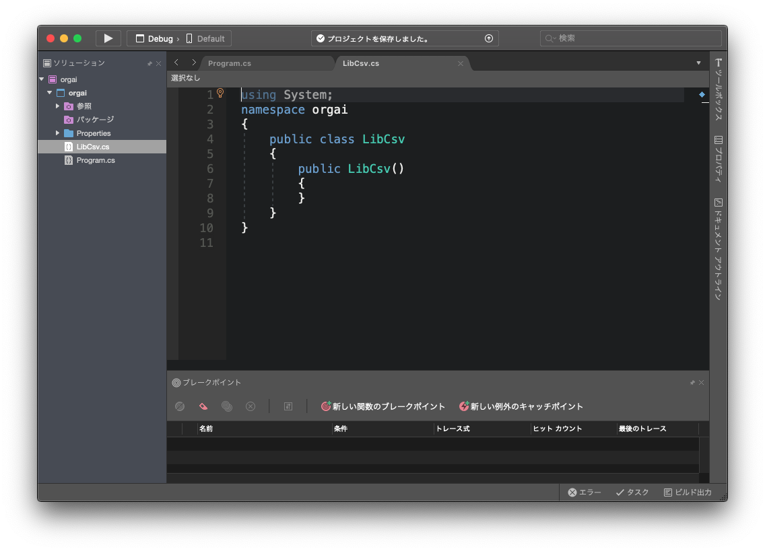
Task: Open the Default target device selector
Action: (x=205, y=38)
